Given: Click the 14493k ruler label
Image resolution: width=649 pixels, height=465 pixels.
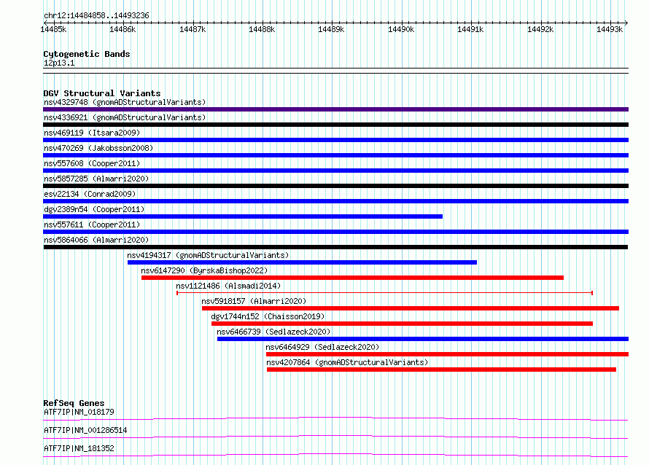Looking at the screenshot, I should [x=610, y=29].
